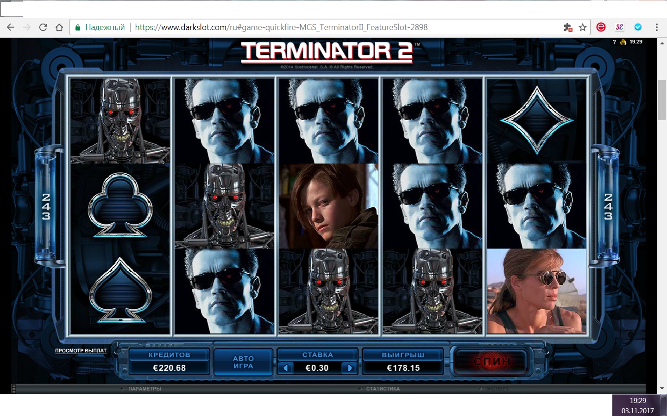Open the СТАТИСТИКА tab
This screenshot has height=416, width=667.
pyautogui.click(x=383, y=389)
